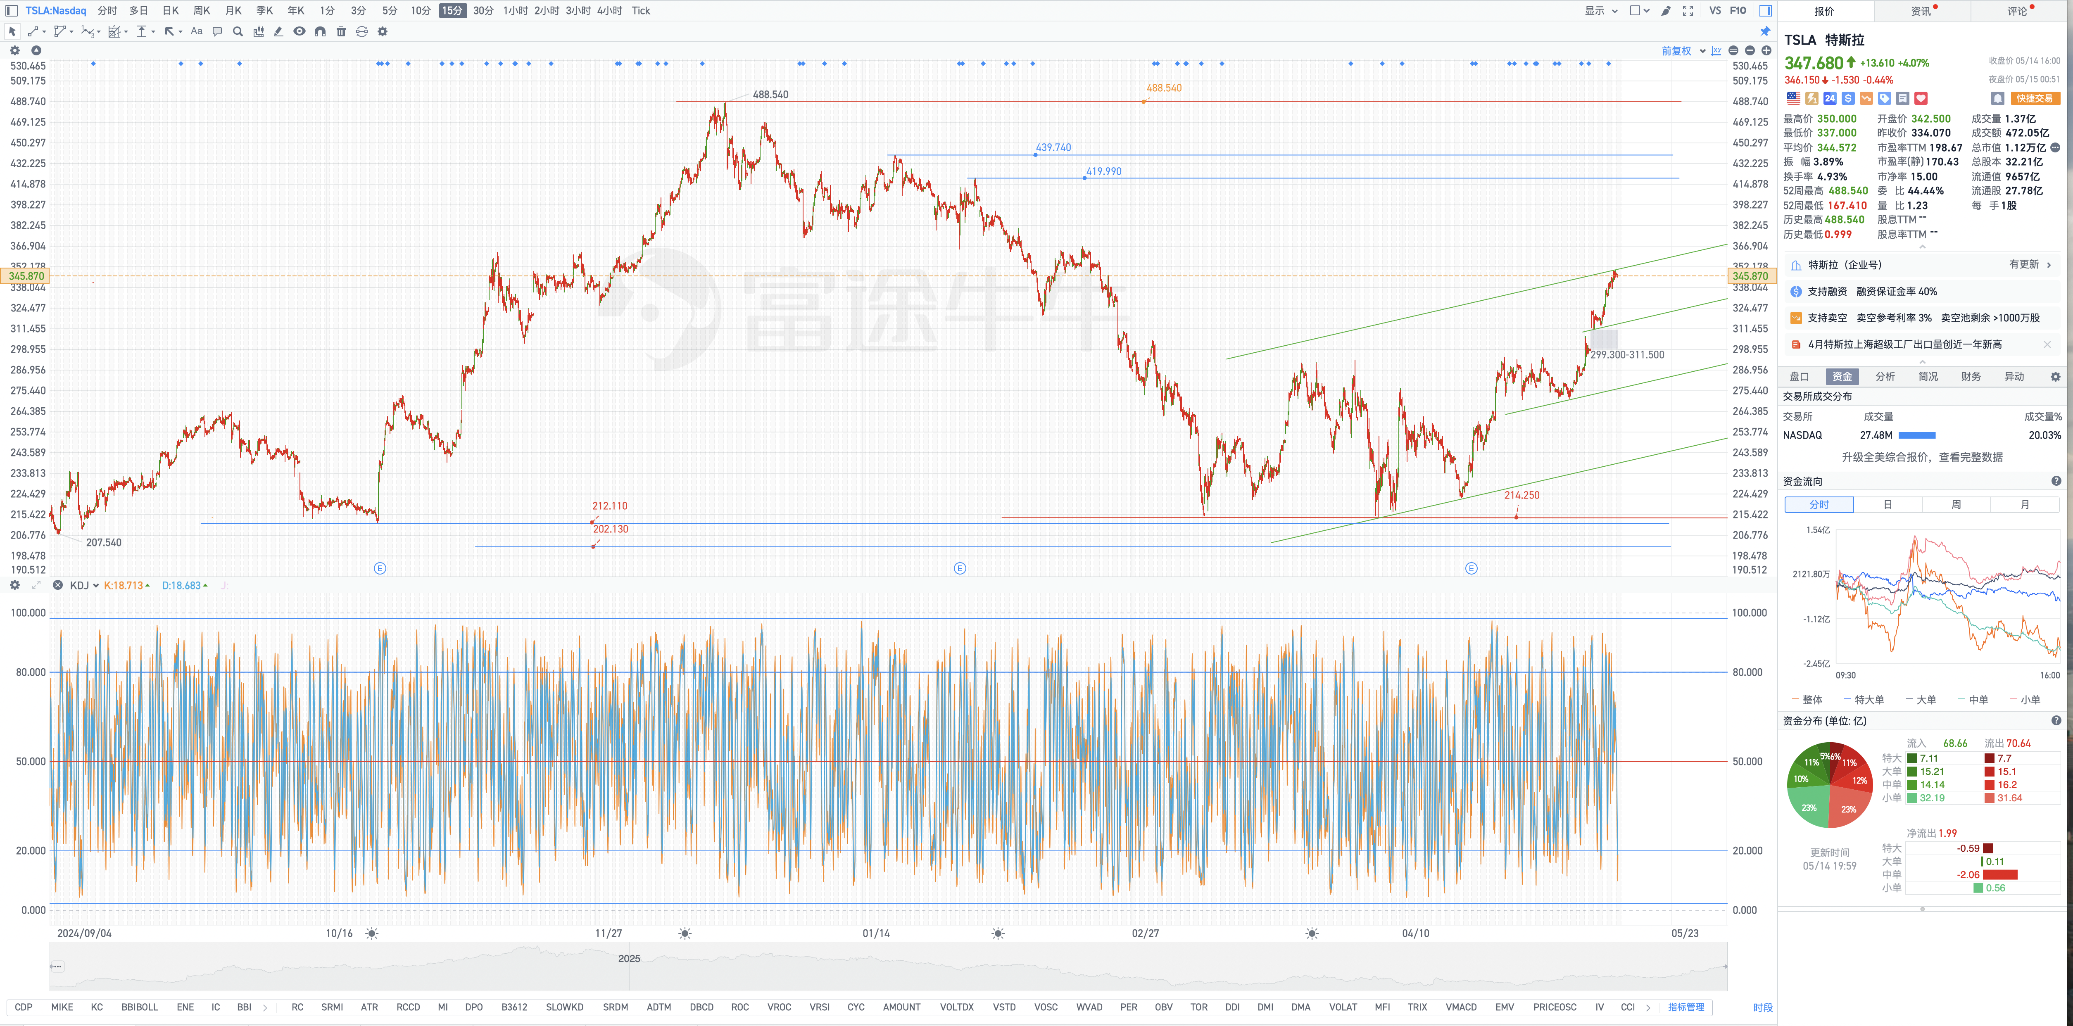Open the layout square dropdown
2073x1026 pixels.
click(x=1639, y=10)
